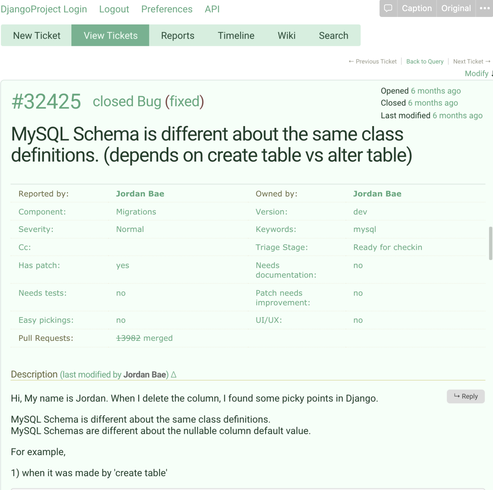Click the UI/UX no value
493x490 pixels.
(x=358, y=320)
